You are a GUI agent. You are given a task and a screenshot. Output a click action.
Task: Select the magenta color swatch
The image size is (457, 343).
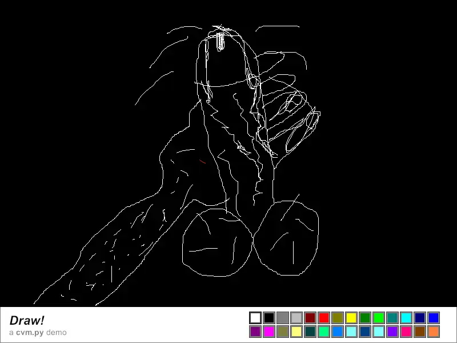[269, 332]
